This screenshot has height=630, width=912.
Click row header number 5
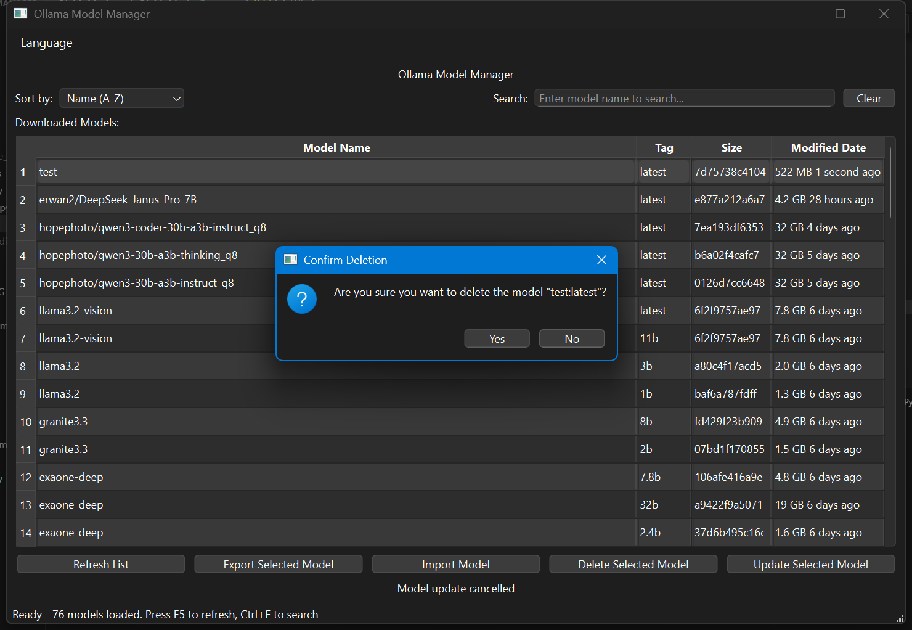pos(26,283)
